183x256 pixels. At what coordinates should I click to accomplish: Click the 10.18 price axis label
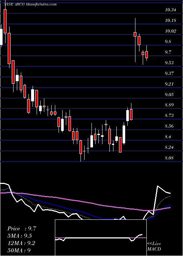[171, 20]
